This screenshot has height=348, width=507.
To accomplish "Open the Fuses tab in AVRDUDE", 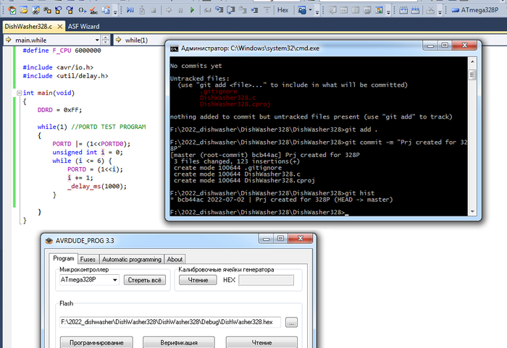I will point(87,259).
